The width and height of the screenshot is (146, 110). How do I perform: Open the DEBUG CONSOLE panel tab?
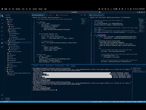49,66
